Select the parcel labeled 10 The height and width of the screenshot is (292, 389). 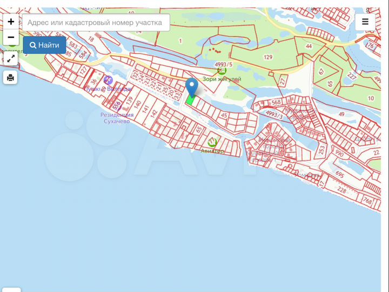tap(371, 98)
